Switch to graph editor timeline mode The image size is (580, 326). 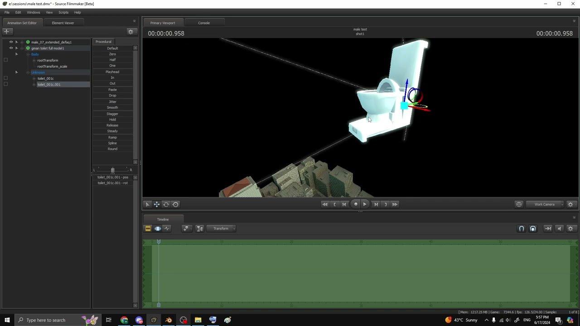pos(167,229)
